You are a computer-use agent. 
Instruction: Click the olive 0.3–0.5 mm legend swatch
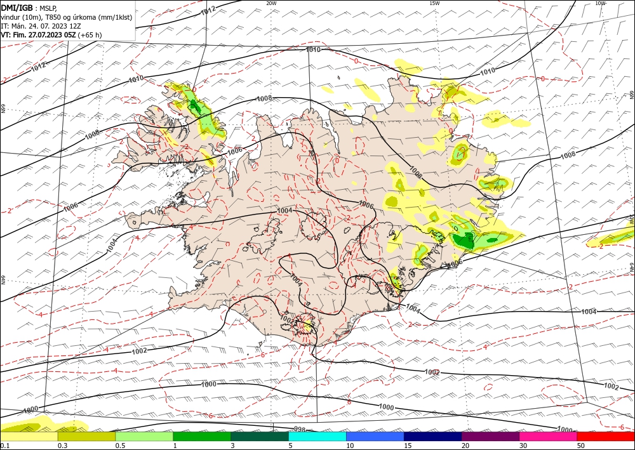(x=86, y=436)
